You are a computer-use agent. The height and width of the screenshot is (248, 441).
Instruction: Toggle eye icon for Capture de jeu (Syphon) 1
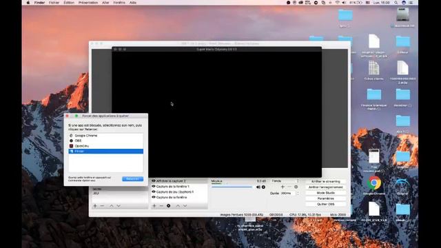click(x=154, y=192)
